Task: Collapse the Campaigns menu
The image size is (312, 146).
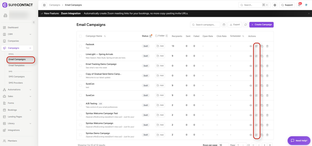Action: click(x=30, y=48)
